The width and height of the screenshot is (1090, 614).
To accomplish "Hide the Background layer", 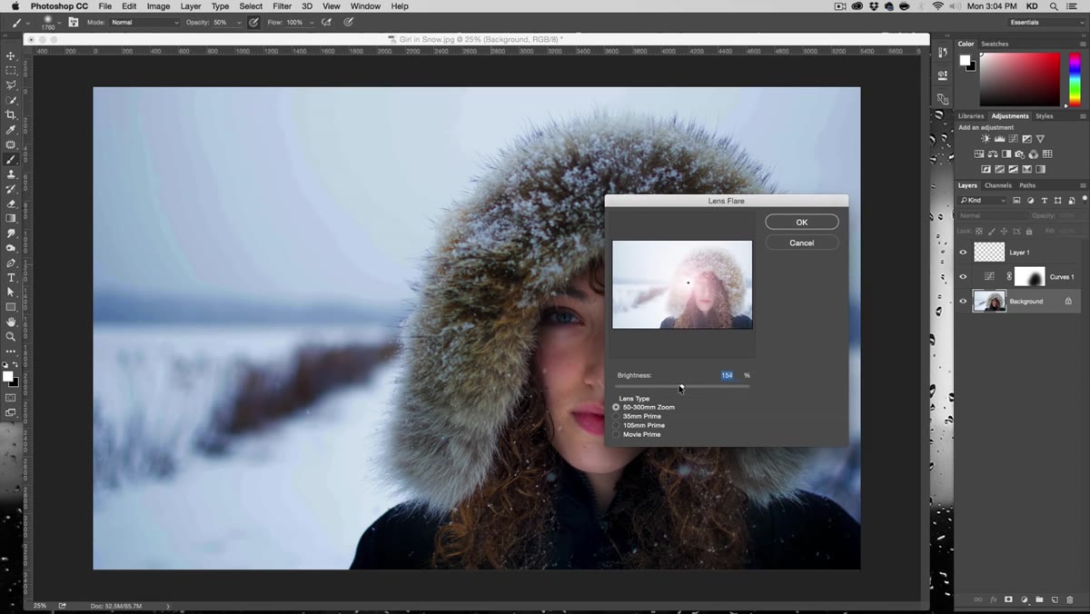I will point(963,301).
